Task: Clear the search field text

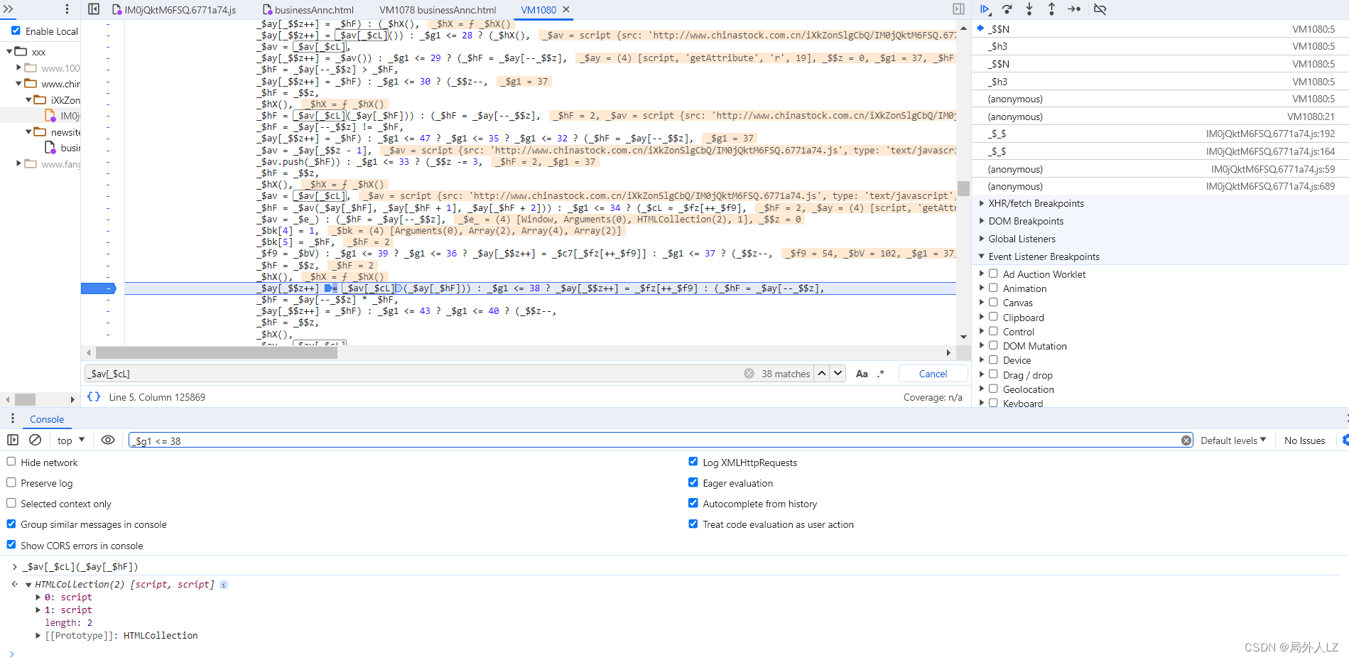Action: tap(749, 374)
